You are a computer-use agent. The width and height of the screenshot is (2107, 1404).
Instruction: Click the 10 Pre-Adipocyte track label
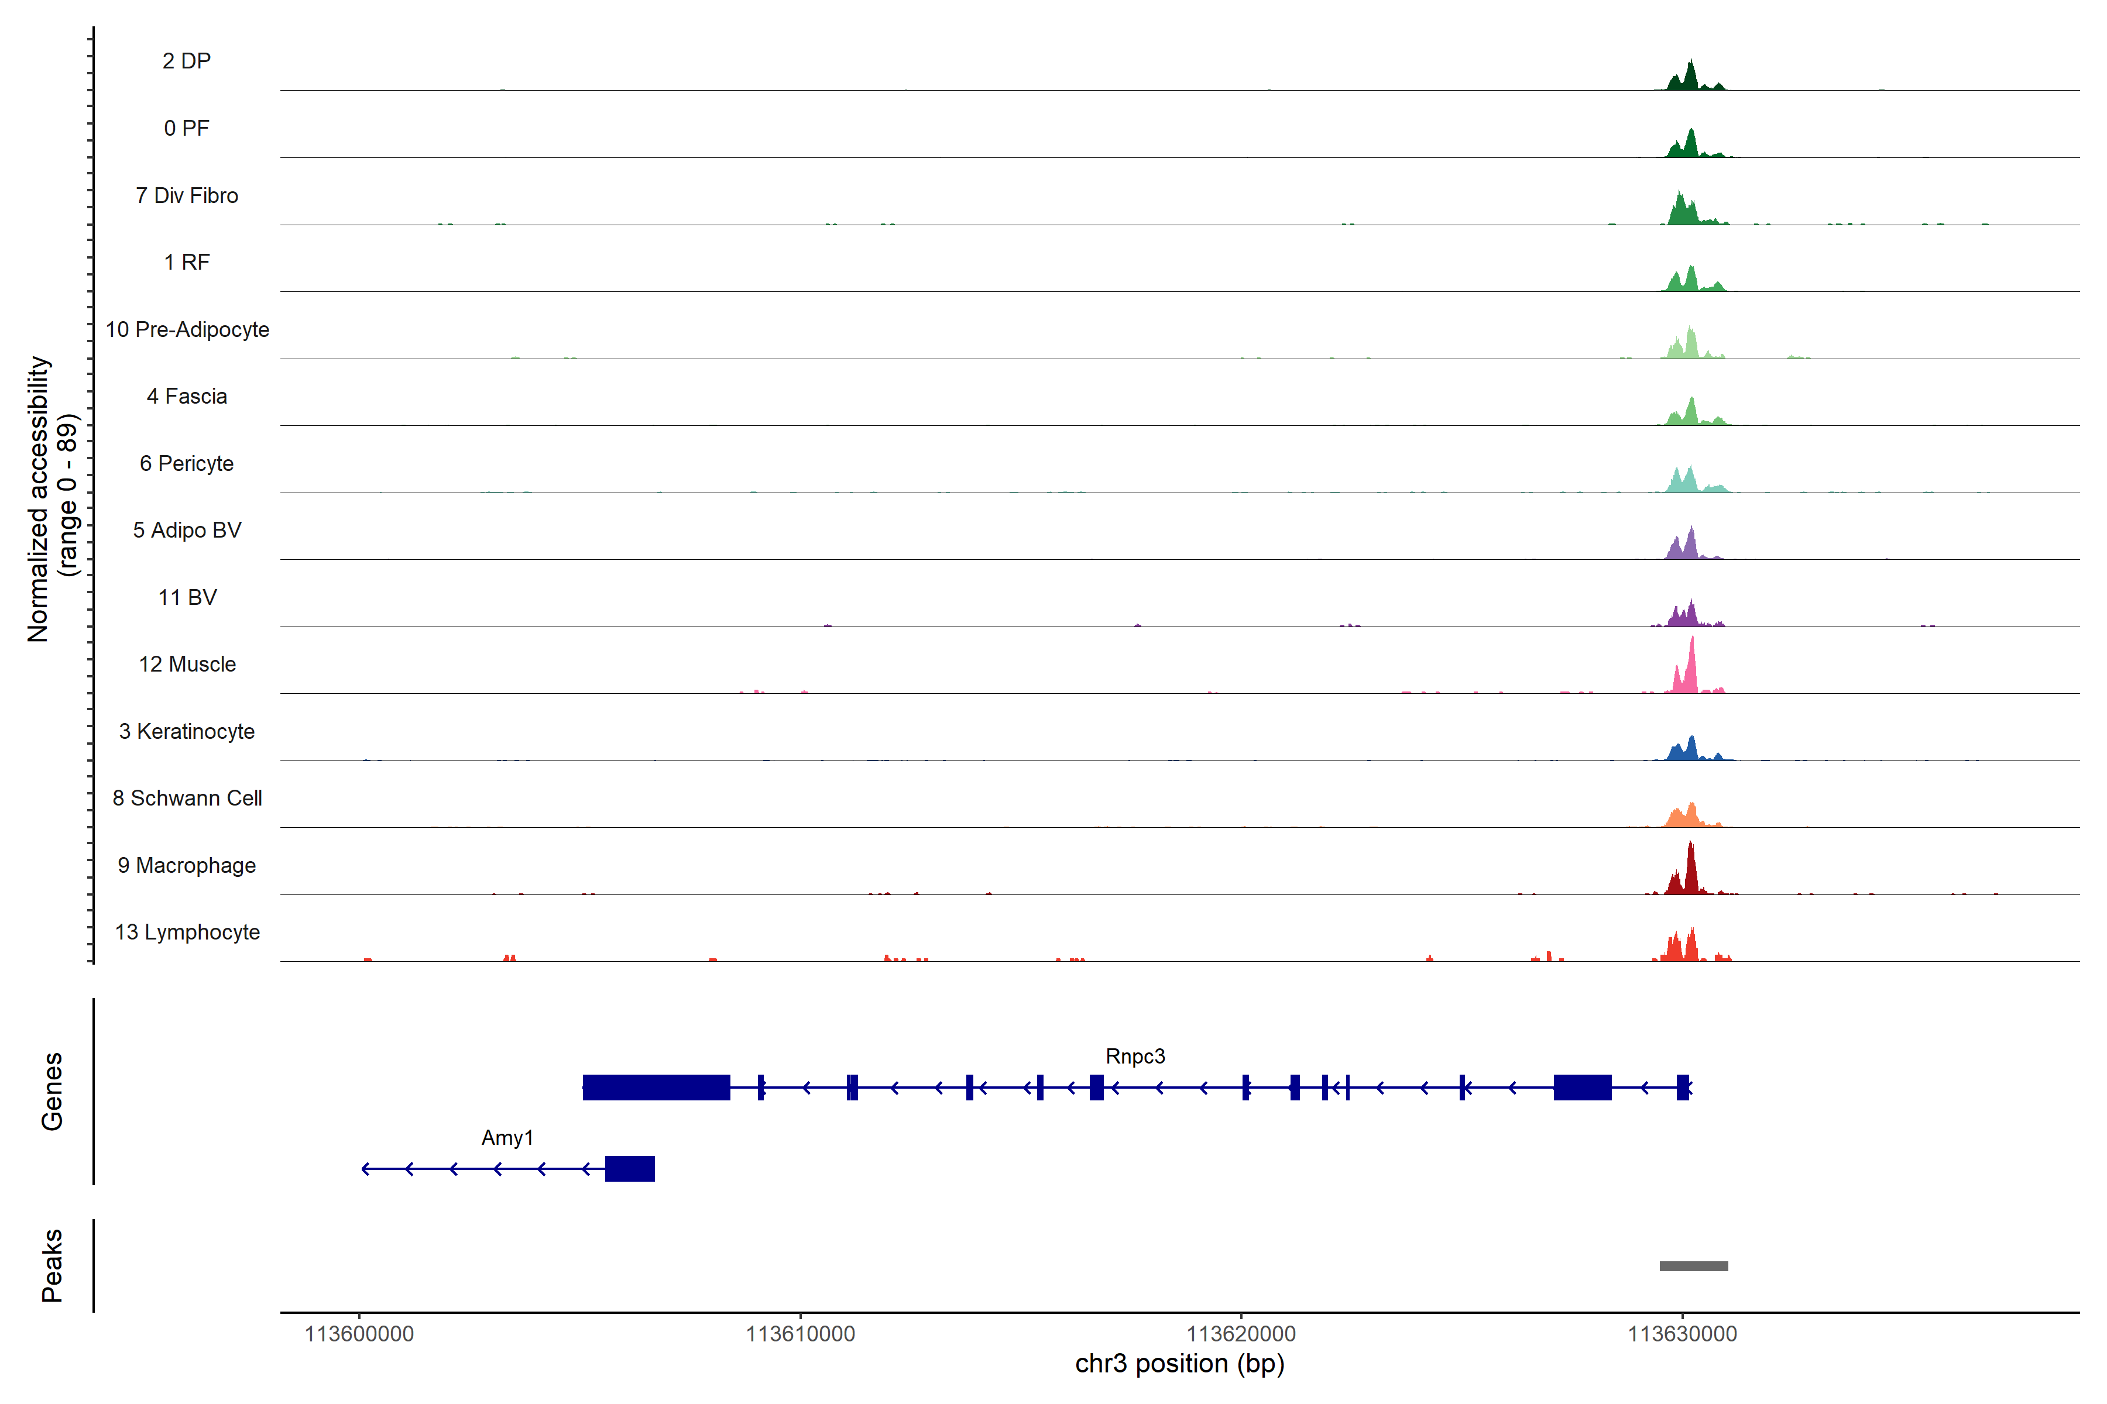coord(187,329)
